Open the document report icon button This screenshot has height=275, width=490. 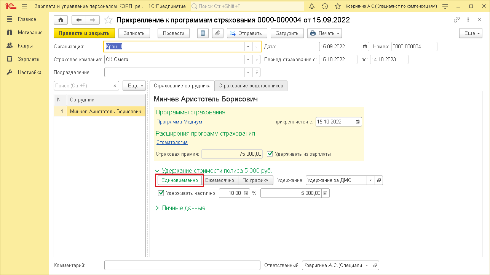coord(203,33)
